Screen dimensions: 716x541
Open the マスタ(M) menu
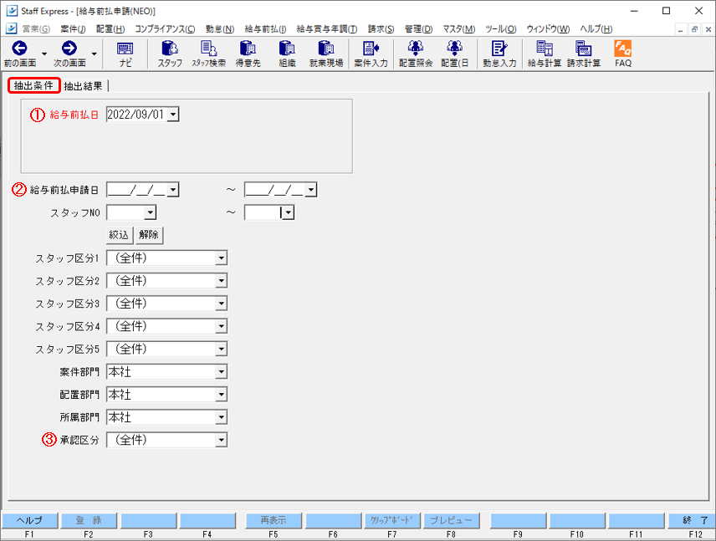pyautogui.click(x=459, y=29)
